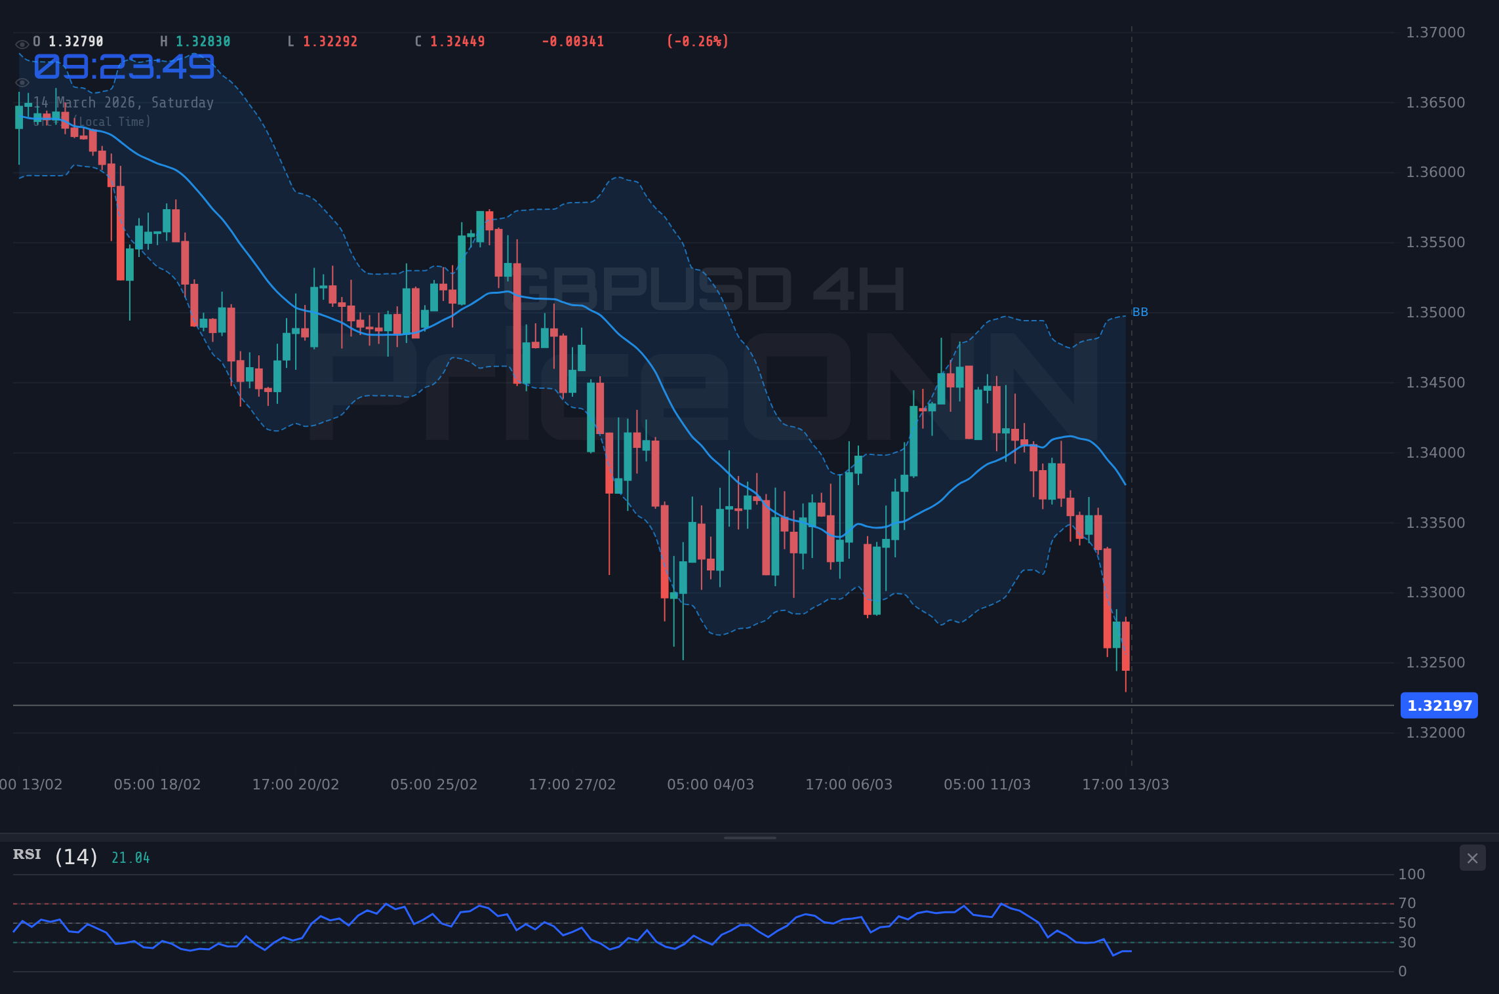Click the Close value 1.32449
This screenshot has height=994, width=1499.
coord(458,41)
